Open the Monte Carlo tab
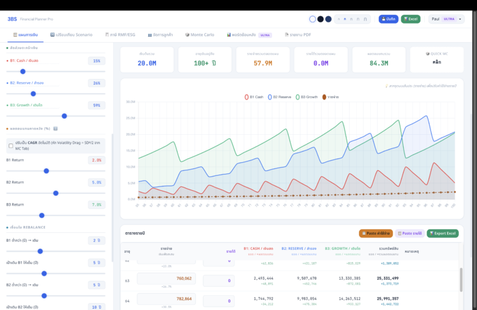This screenshot has height=310, width=477. [199, 35]
